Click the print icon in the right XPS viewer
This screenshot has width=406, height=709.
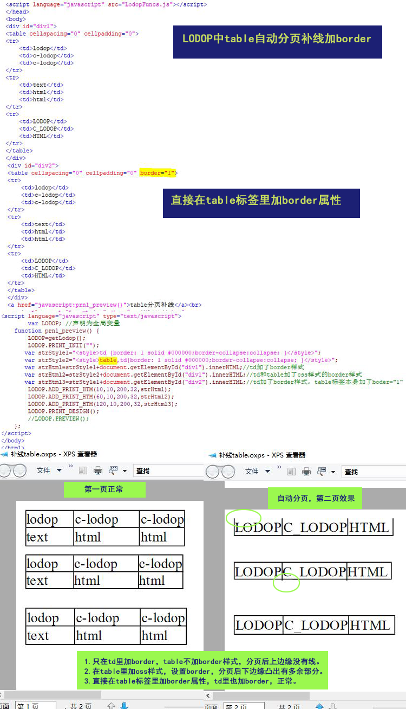pos(306,472)
